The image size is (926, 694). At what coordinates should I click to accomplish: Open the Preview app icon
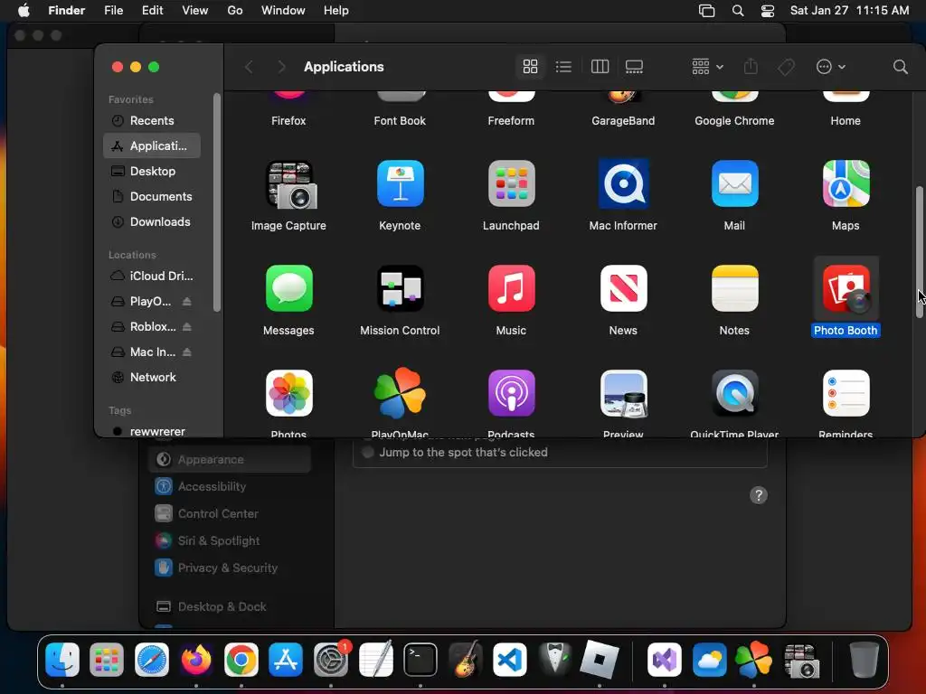click(623, 393)
